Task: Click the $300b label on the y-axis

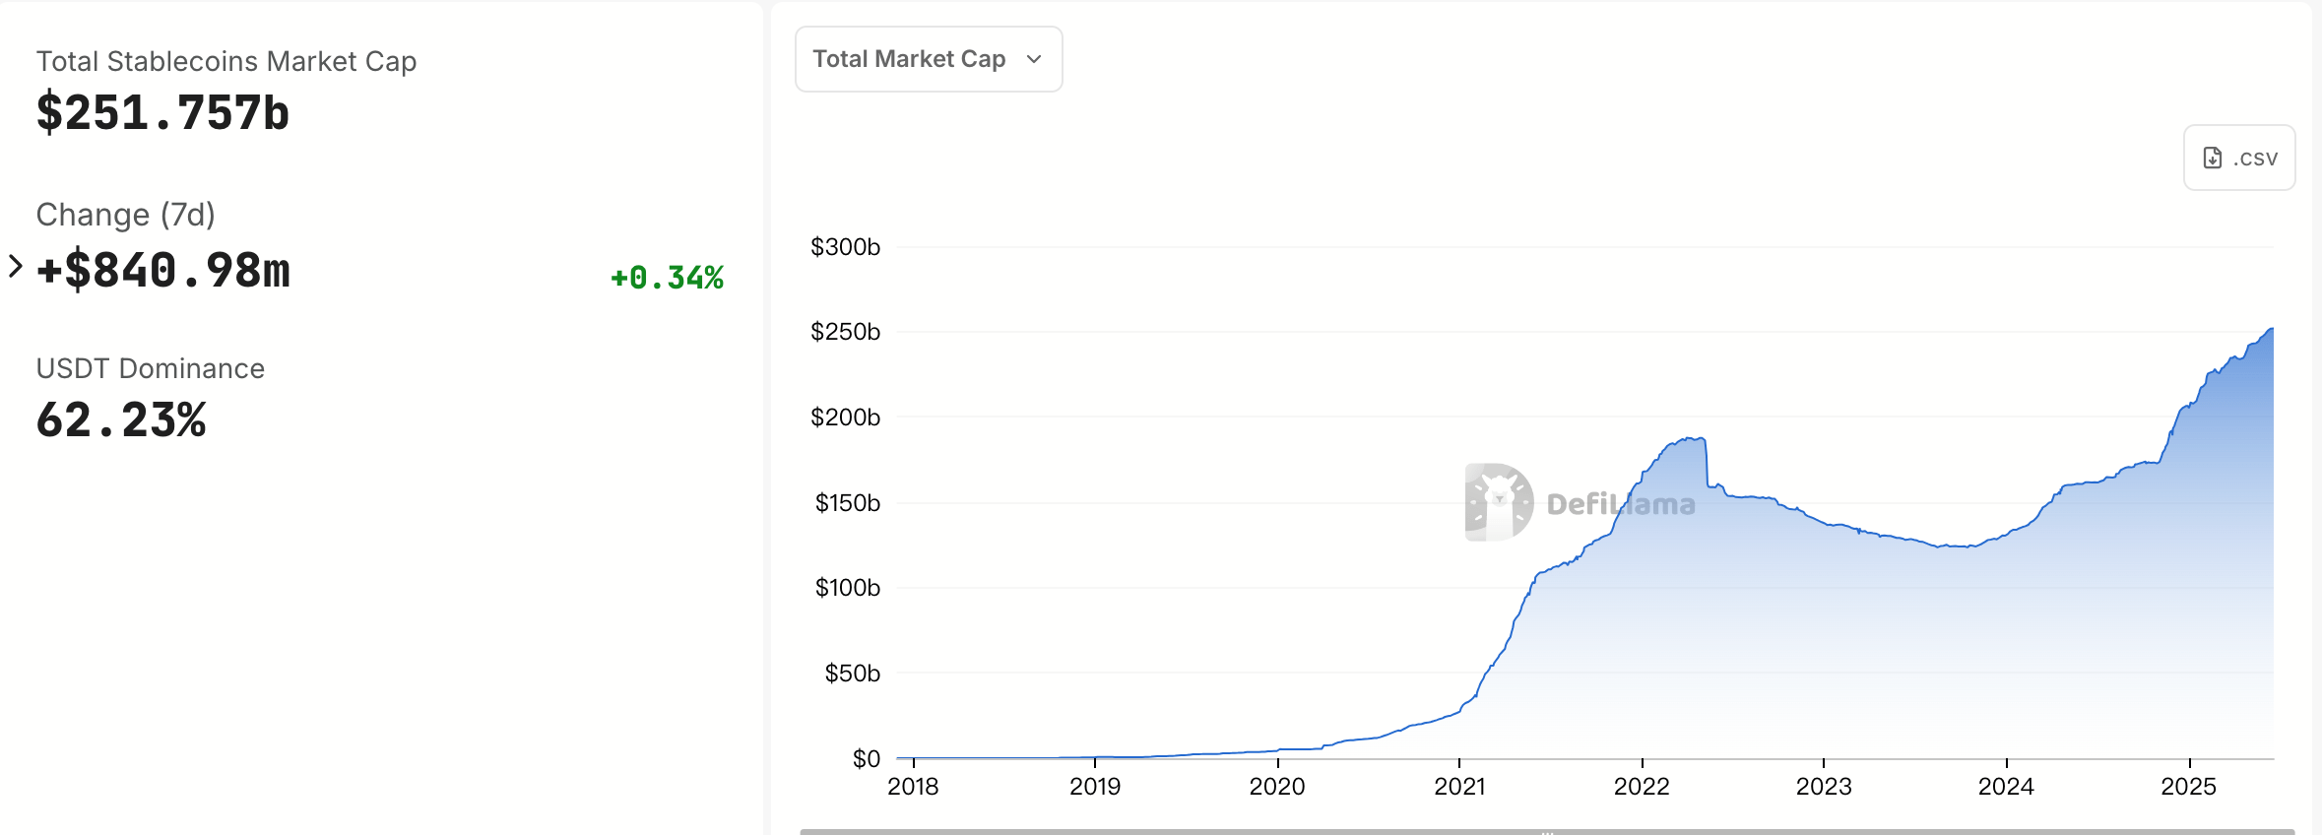Action: [845, 247]
